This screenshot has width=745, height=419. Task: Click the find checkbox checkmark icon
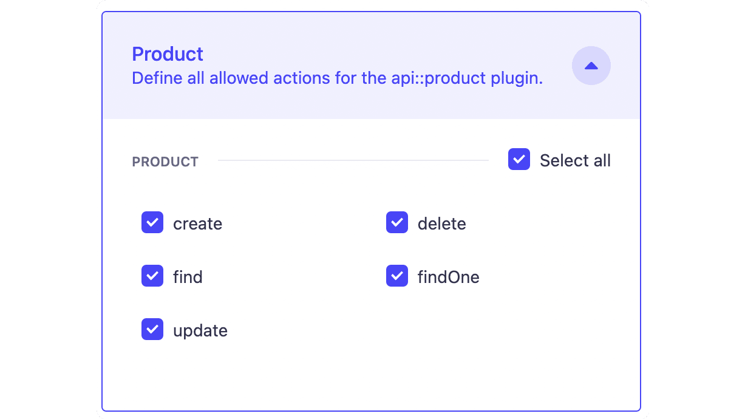click(x=152, y=276)
